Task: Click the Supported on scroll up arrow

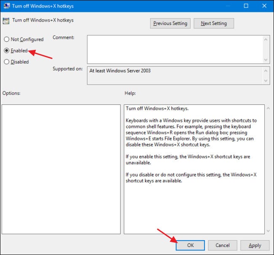Action: pos(266,71)
